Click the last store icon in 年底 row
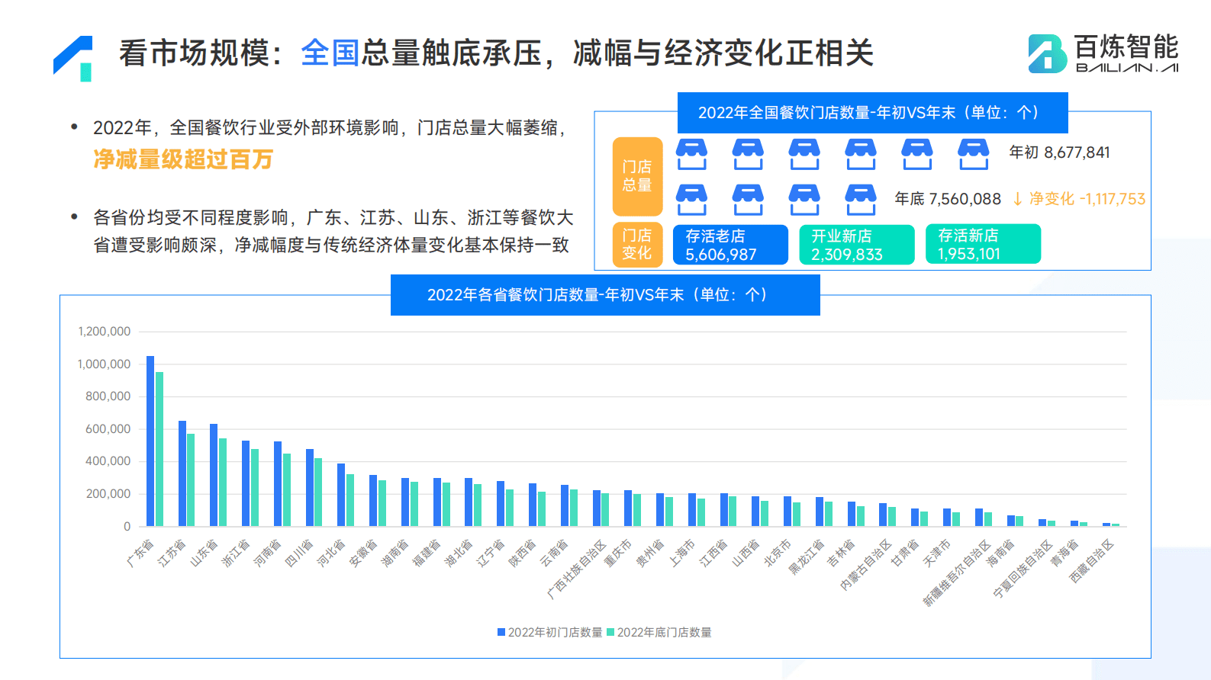The height and width of the screenshot is (680, 1211). coord(861,200)
